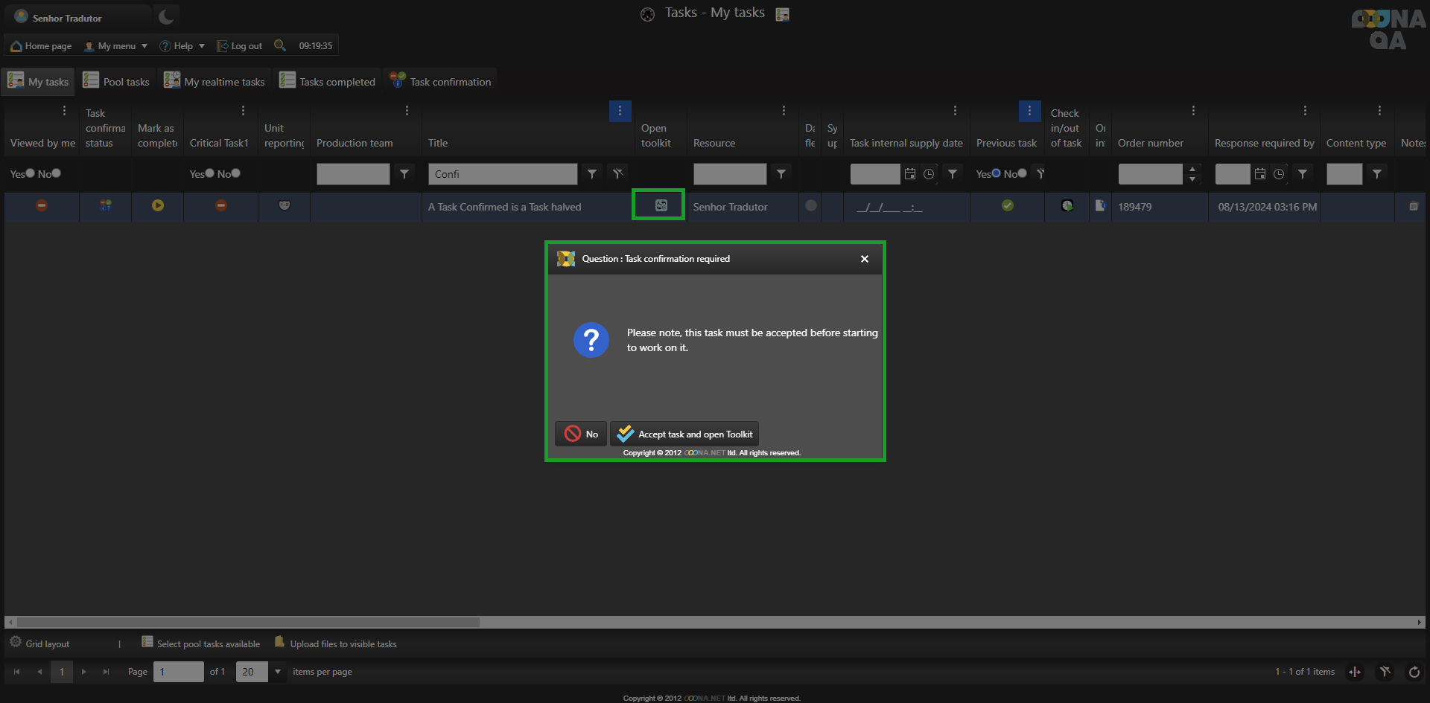Open calendar picker for Task internal supply date
Screen dimensions: 1430x703
(910, 174)
